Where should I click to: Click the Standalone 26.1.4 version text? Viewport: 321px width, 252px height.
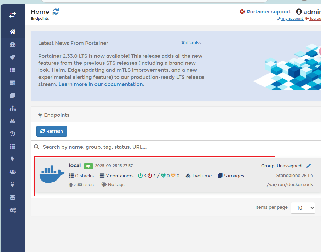pos(294,176)
